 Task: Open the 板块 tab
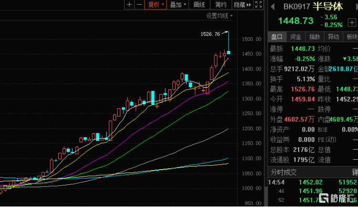click(x=351, y=37)
